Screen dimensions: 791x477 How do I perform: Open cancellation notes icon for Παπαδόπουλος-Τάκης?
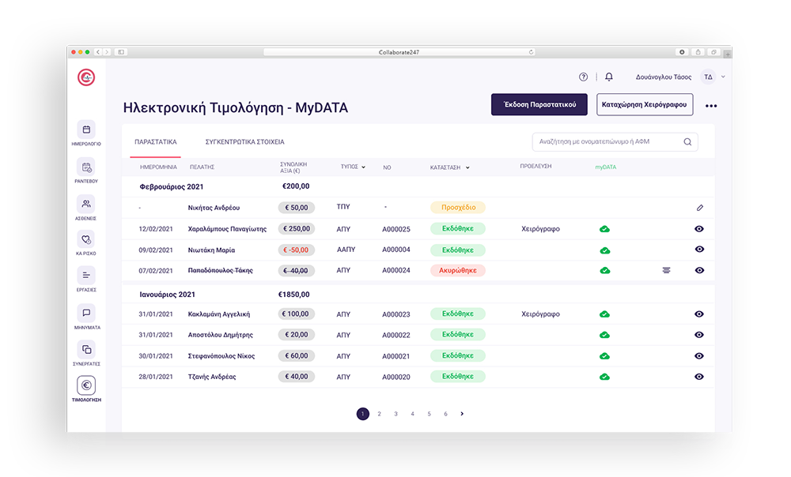coord(667,270)
